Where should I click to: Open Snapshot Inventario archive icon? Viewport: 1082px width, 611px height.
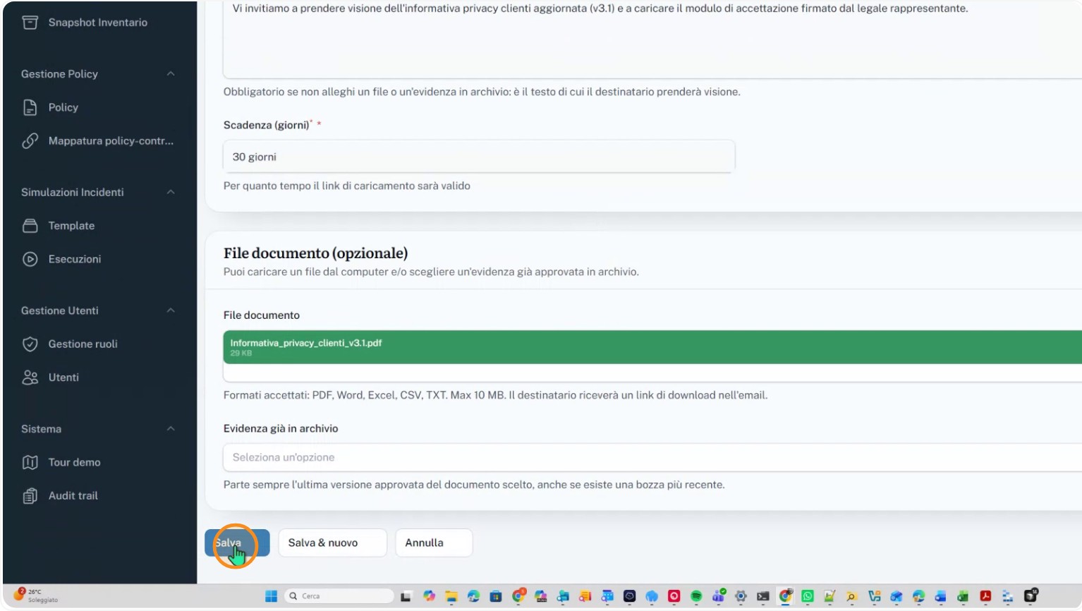[30, 23]
